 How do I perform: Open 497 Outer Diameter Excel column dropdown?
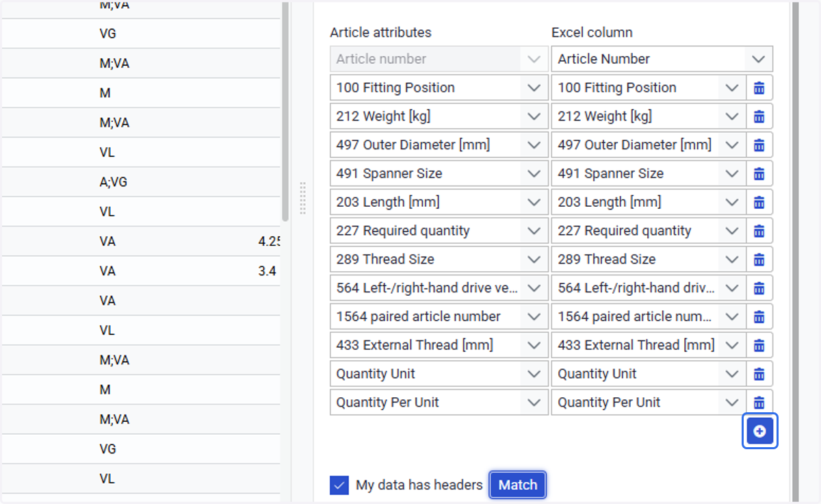[x=732, y=145]
